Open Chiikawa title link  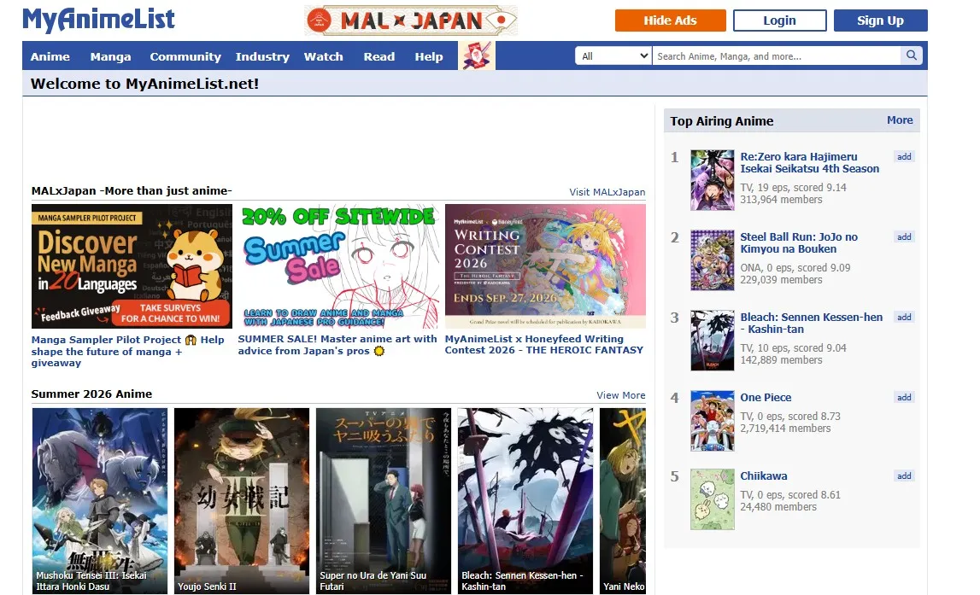point(764,475)
